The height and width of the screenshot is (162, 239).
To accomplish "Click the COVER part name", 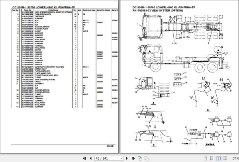I will point(38,50).
